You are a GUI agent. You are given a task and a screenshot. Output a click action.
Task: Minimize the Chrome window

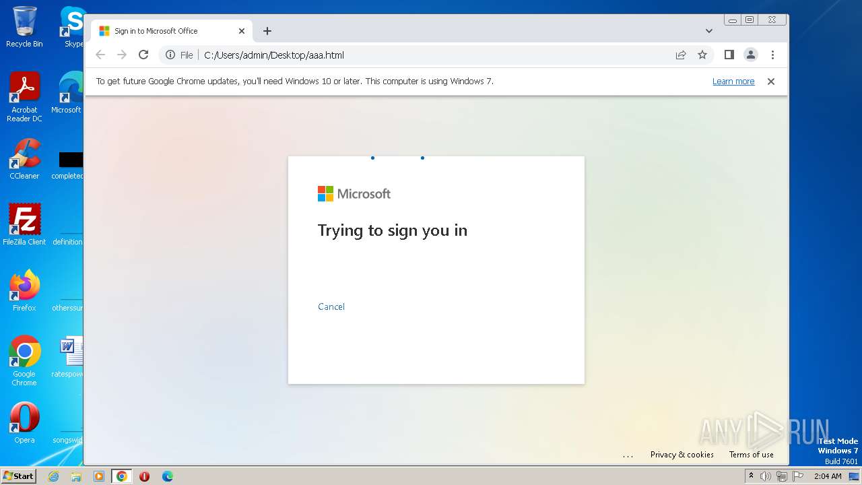[x=733, y=20]
